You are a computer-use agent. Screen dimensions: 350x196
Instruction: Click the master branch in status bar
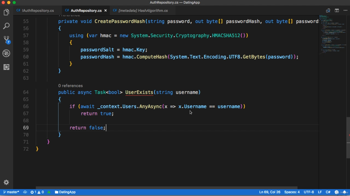(11, 192)
